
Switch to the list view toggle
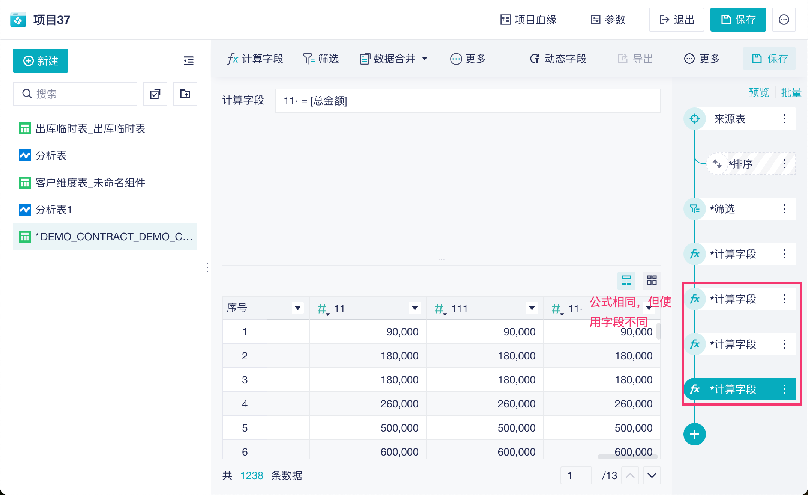pos(626,280)
